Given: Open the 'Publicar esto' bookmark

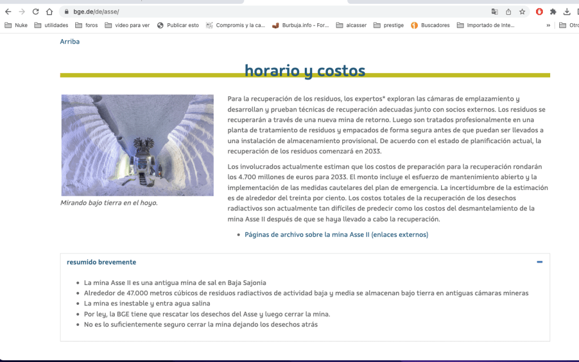Looking at the screenshot, I should pos(178,25).
